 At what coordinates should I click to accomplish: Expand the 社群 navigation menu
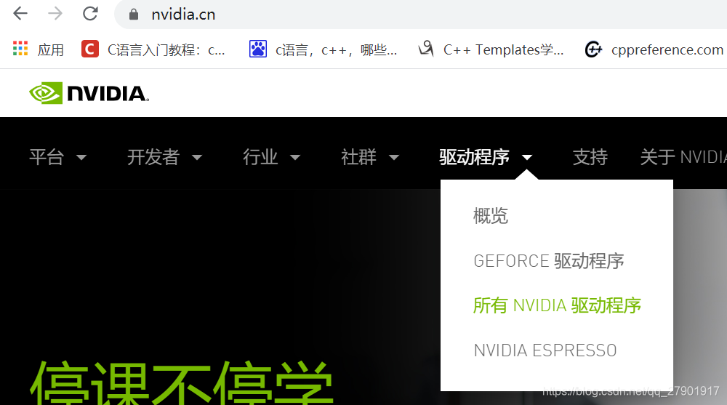[370, 157]
